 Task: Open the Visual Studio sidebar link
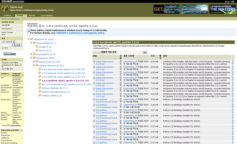coord(7,141)
